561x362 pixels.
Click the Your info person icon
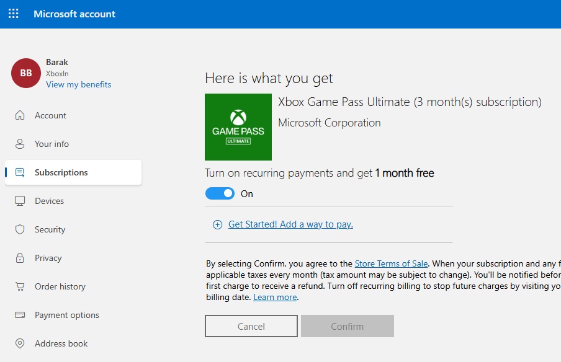(20, 144)
